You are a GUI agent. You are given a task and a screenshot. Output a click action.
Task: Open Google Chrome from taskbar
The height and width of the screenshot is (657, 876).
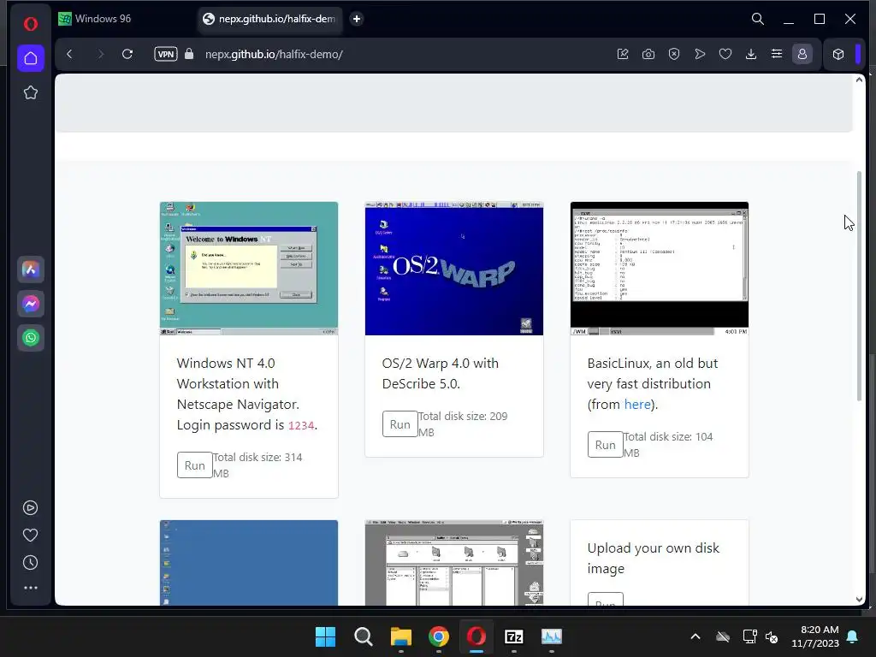[439, 636]
